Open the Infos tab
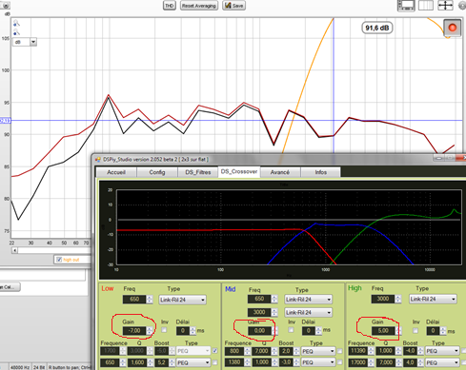 pos(320,172)
